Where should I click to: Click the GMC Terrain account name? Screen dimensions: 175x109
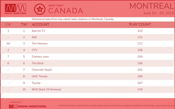point(40,76)
